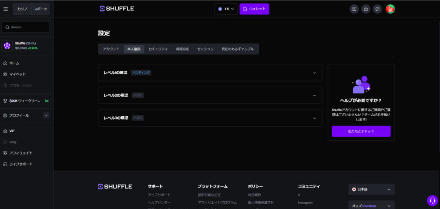The image size is (440, 209).
Task: Click the crown VIP icon in header
Action: [x=366, y=9]
